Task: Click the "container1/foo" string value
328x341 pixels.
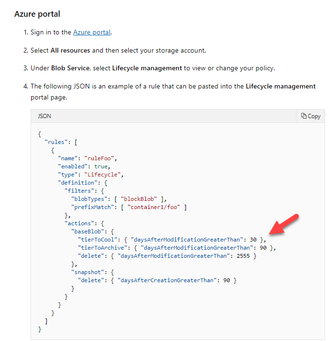Action: coord(154,207)
